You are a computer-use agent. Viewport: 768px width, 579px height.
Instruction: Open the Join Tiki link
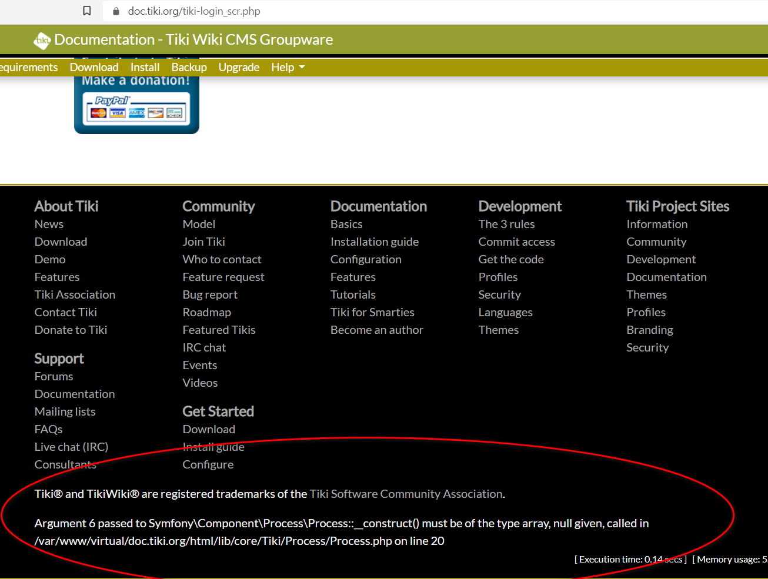coord(203,242)
